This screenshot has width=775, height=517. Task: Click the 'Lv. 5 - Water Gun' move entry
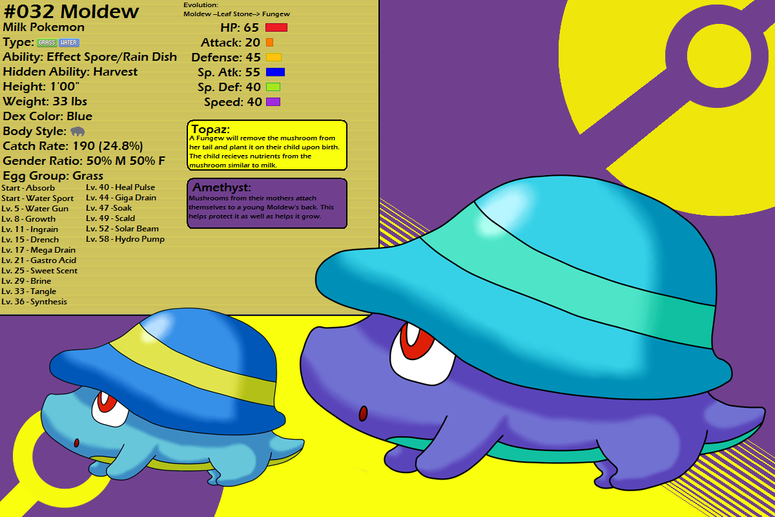coord(35,208)
